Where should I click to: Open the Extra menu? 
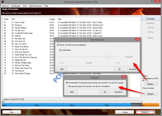[25, 6]
